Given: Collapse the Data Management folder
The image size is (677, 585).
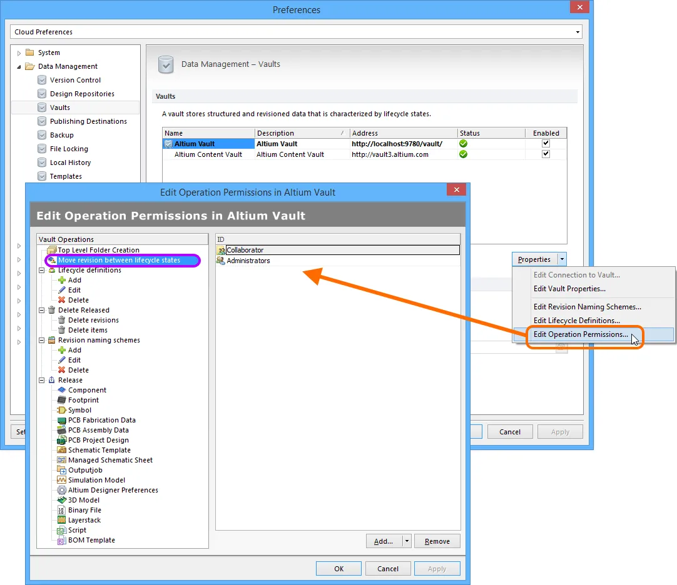Looking at the screenshot, I should pyautogui.click(x=19, y=67).
